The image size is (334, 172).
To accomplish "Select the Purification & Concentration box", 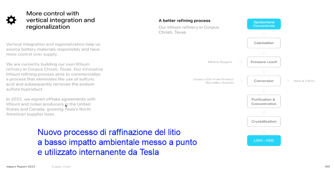I will pyautogui.click(x=264, y=102).
